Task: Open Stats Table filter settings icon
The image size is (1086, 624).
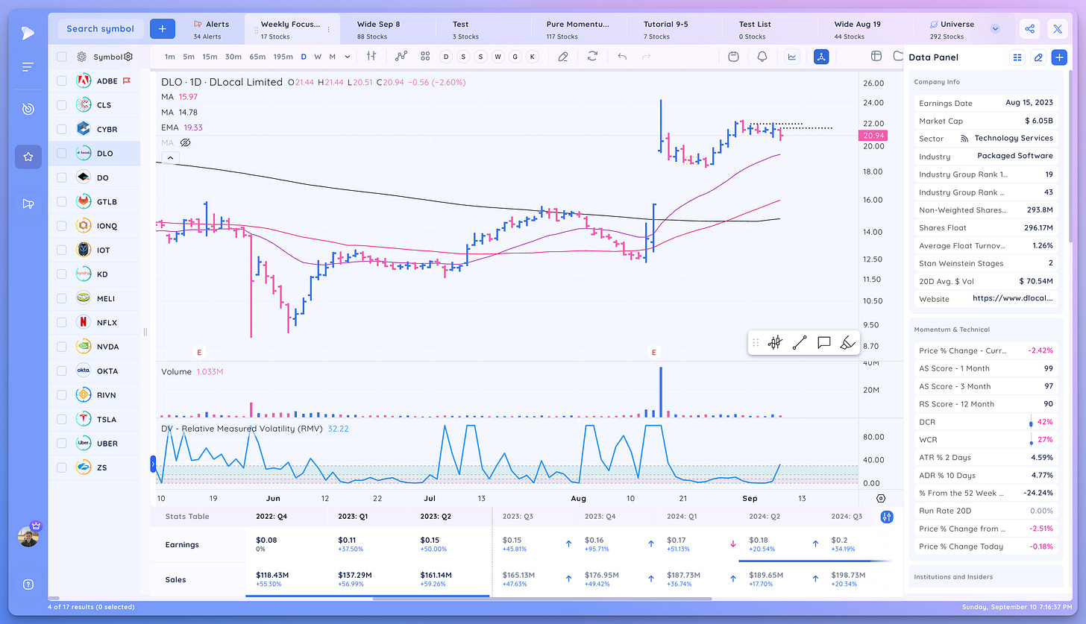Action: 887,516
